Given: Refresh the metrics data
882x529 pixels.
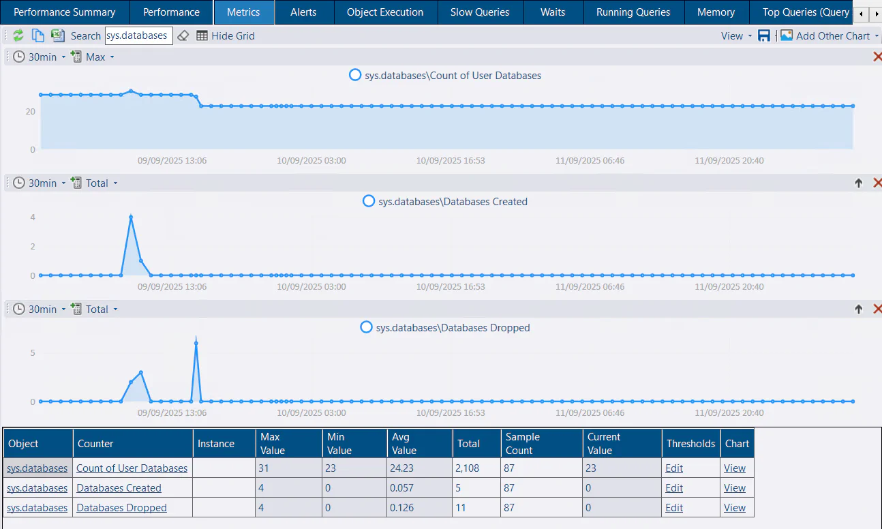Looking at the screenshot, I should [18, 35].
